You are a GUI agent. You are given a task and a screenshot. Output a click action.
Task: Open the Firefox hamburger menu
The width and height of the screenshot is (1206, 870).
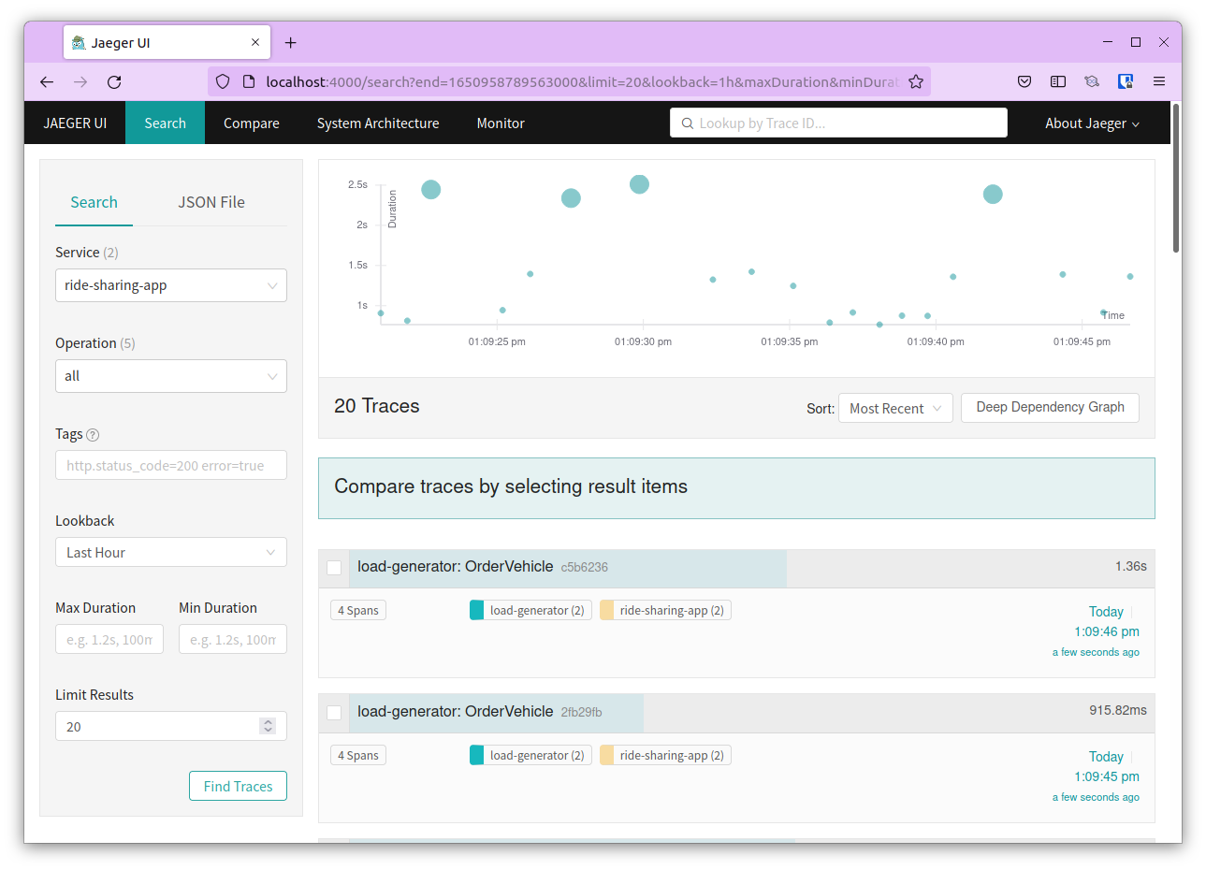pyautogui.click(x=1159, y=82)
